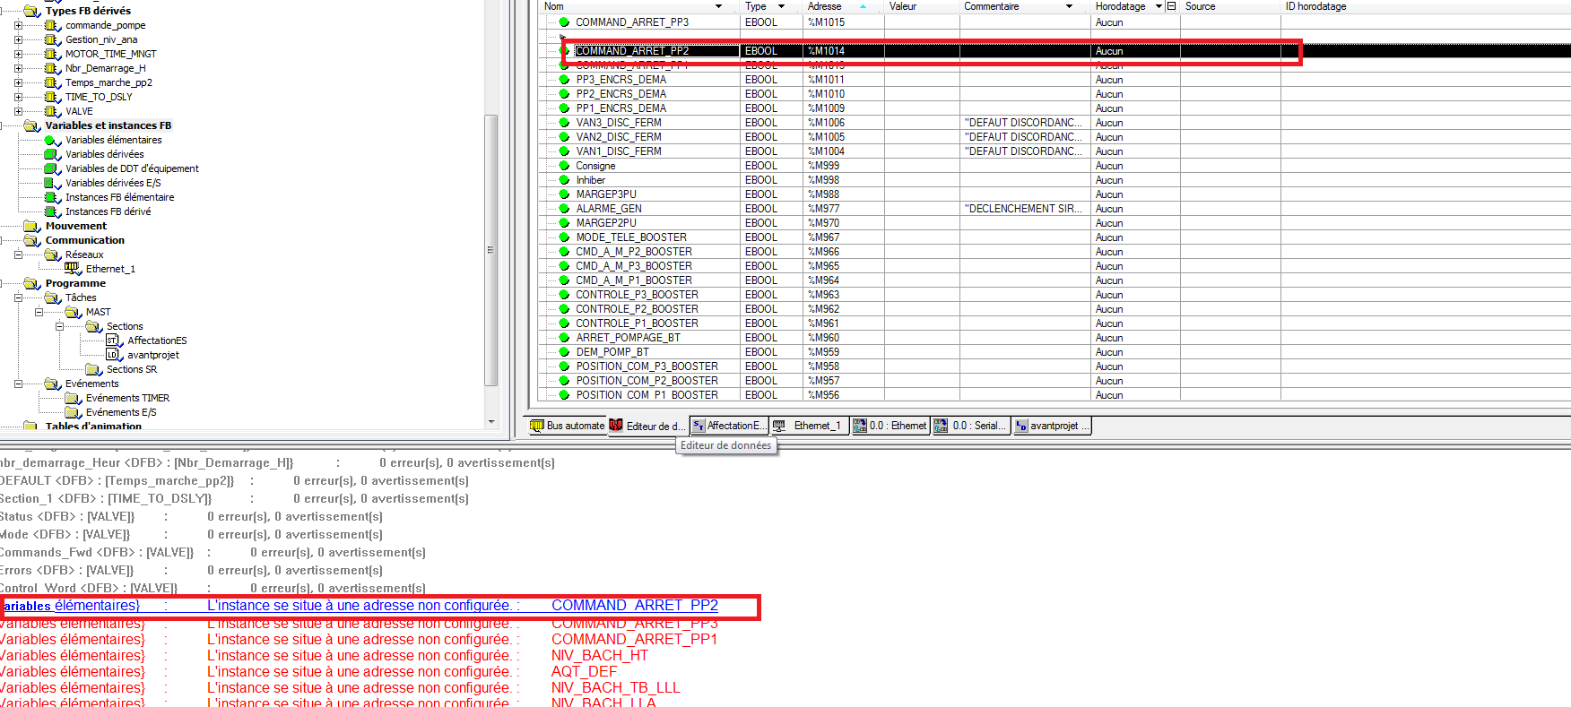Collapse the MAST task tree node
Screen dimensions: 1571x707
(39, 312)
